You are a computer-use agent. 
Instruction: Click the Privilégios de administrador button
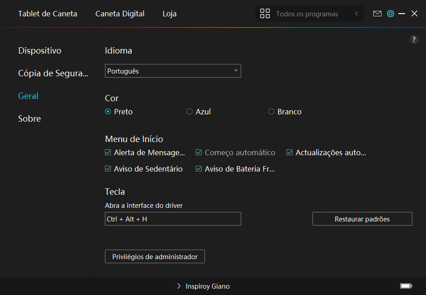point(154,256)
